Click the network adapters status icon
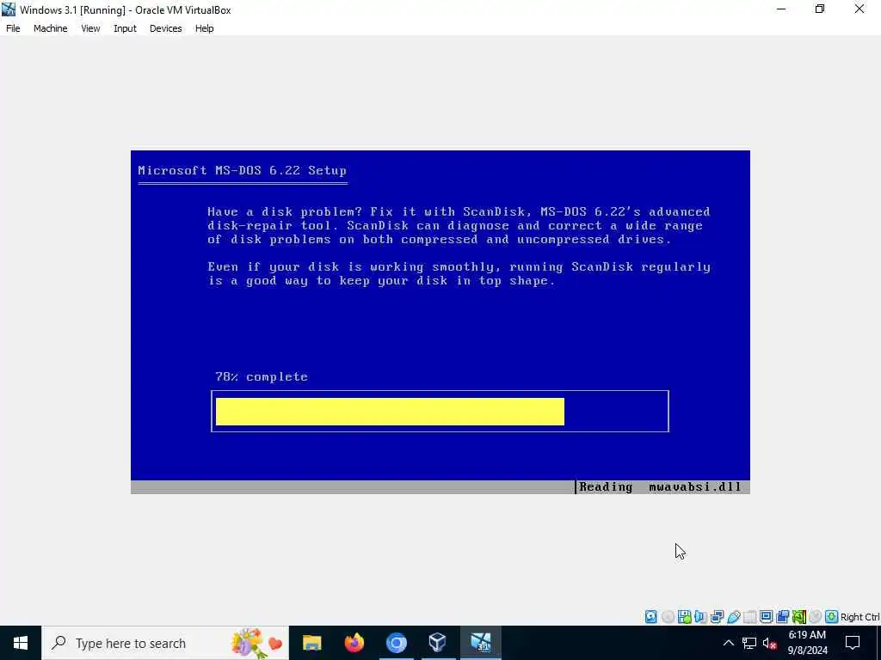This screenshot has width=881, height=660. [x=717, y=617]
